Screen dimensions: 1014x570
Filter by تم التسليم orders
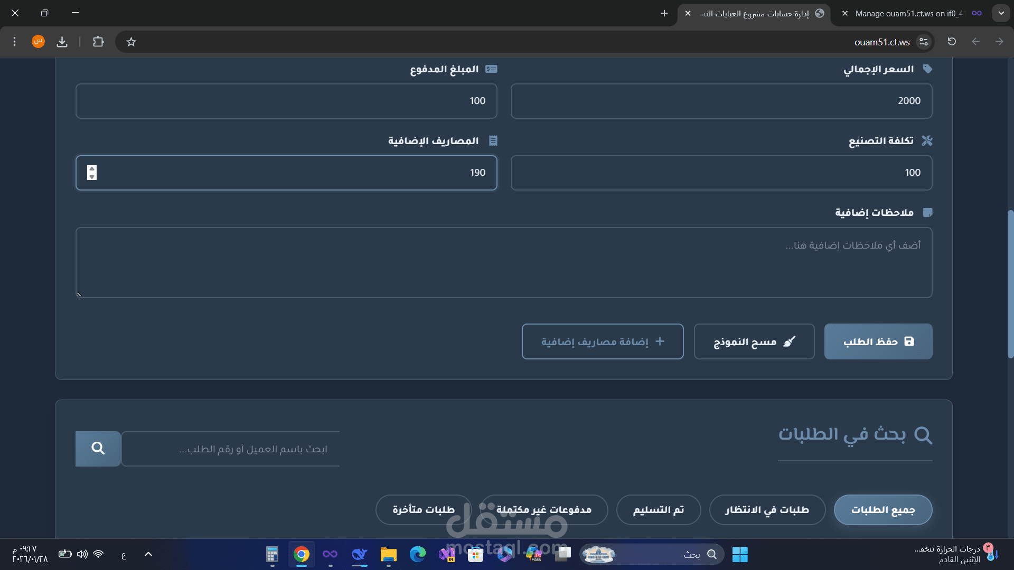point(658,510)
